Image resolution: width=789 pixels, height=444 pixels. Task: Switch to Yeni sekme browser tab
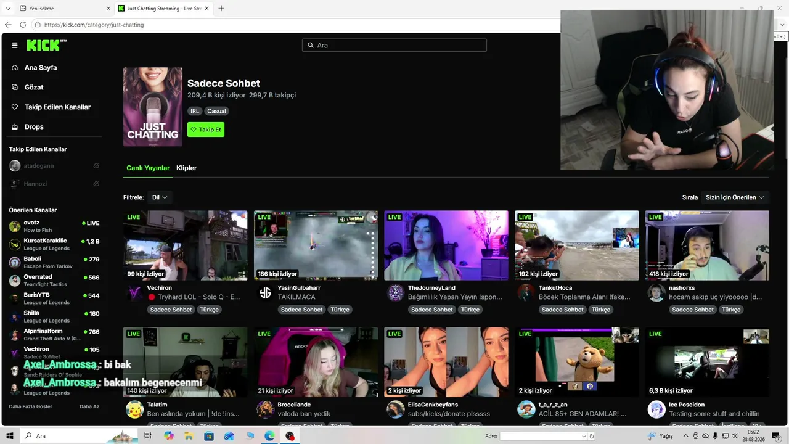point(64,9)
